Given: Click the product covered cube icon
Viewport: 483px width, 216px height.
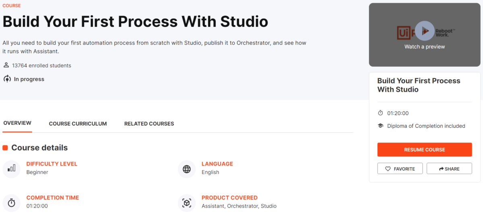Looking at the screenshot, I should point(187,203).
